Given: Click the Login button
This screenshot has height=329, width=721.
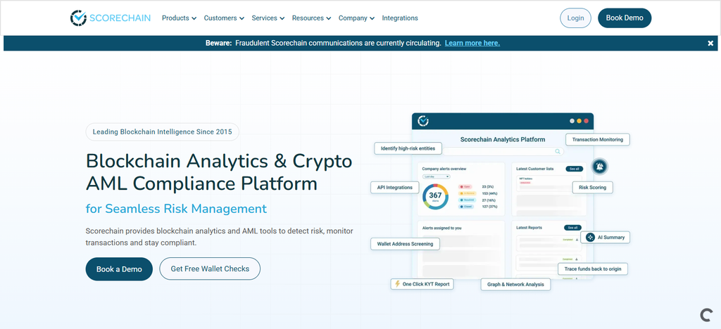Looking at the screenshot, I should pos(575,18).
